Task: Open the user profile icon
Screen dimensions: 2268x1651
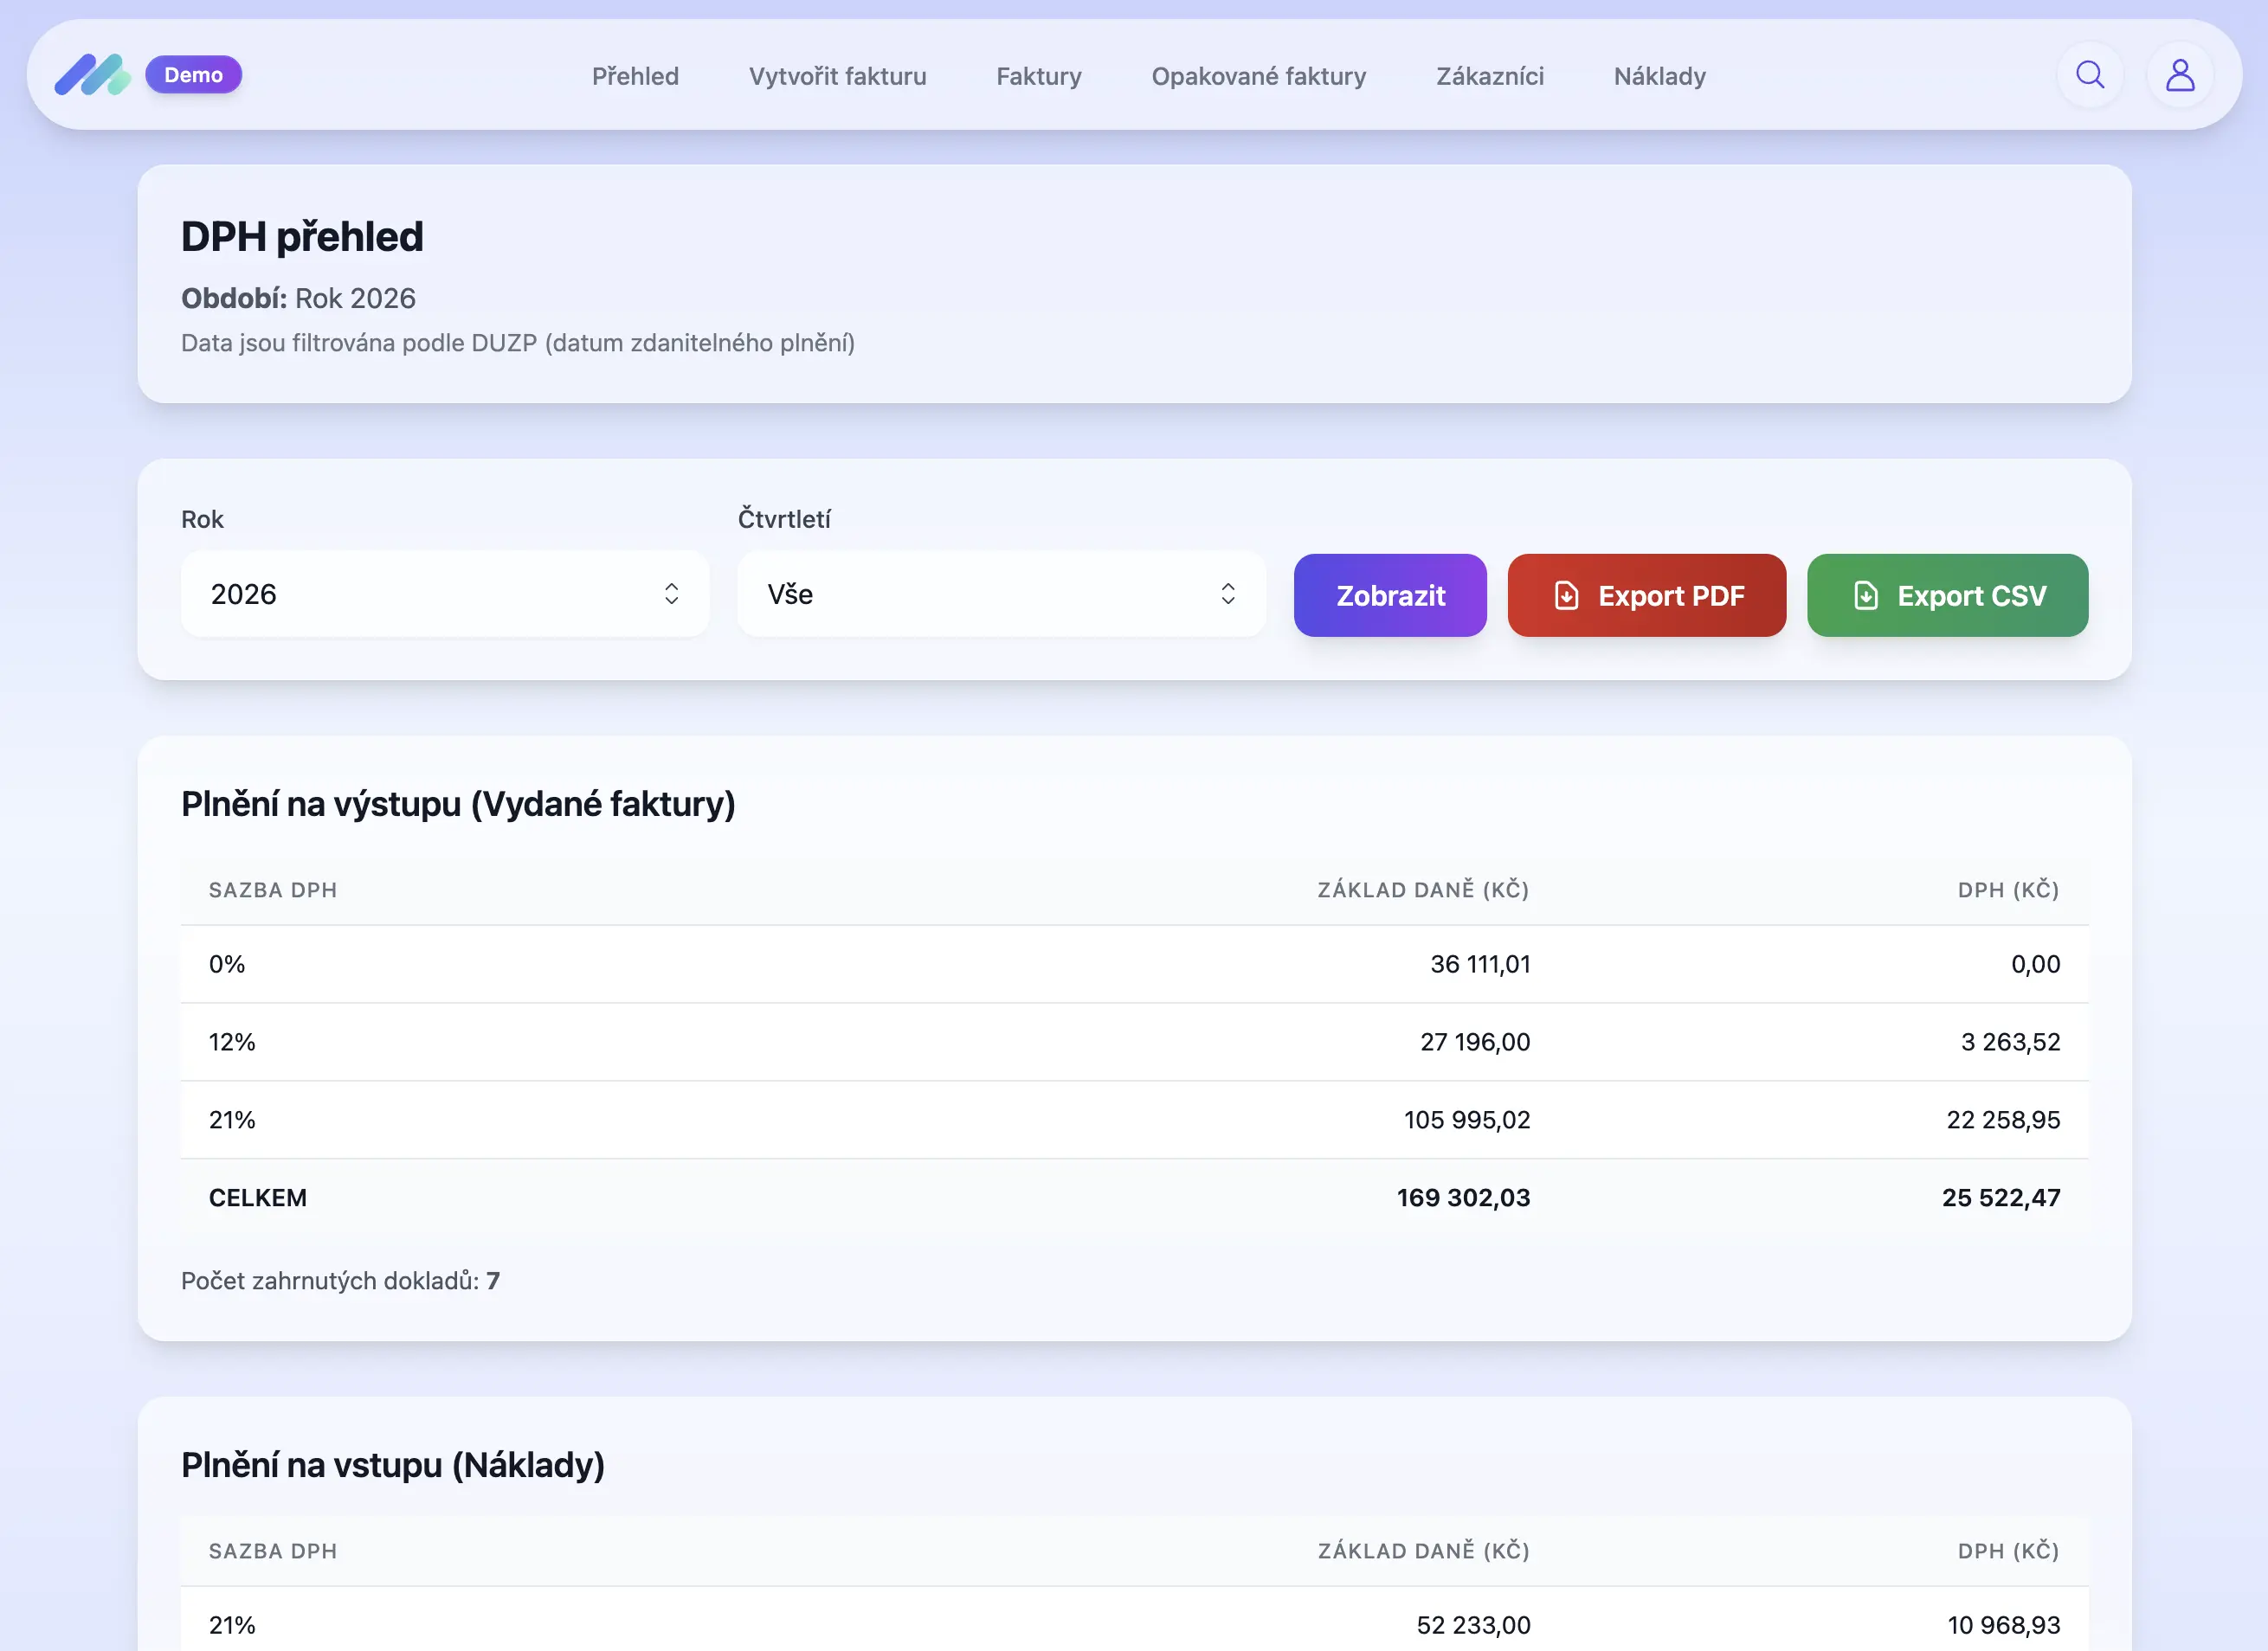Action: click(x=2179, y=75)
